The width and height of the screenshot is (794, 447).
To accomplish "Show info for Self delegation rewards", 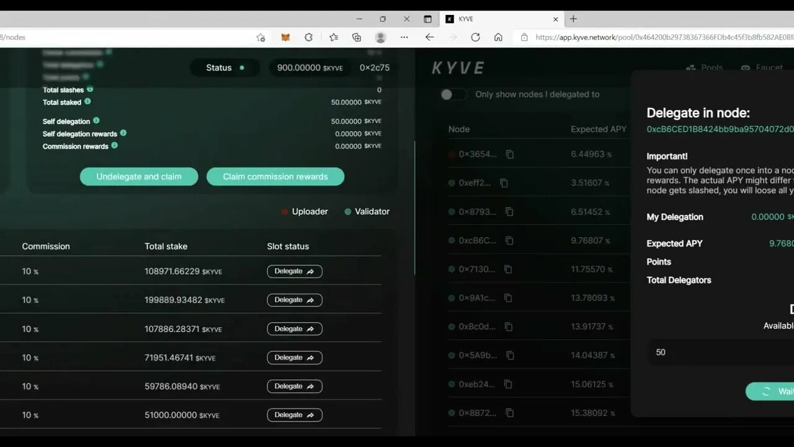I will click(x=123, y=133).
